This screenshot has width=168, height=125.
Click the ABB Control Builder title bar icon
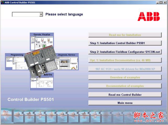click(x=2, y=2)
